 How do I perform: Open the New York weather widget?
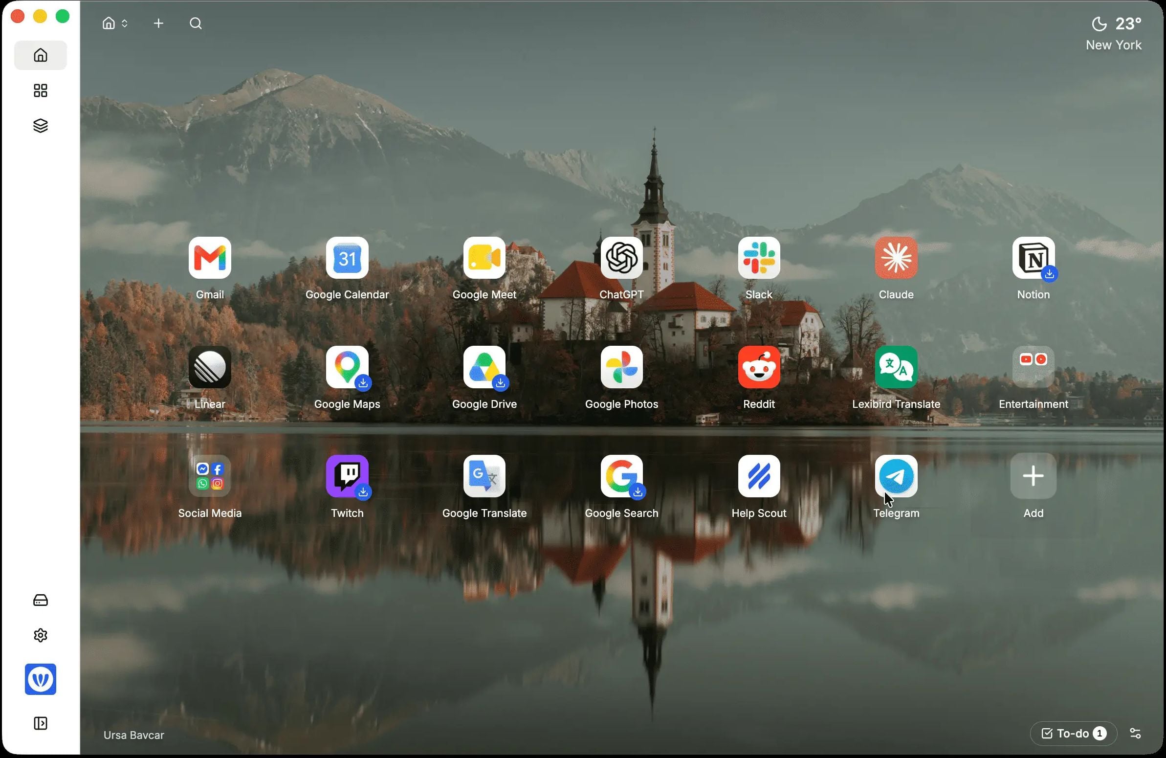coord(1114,33)
